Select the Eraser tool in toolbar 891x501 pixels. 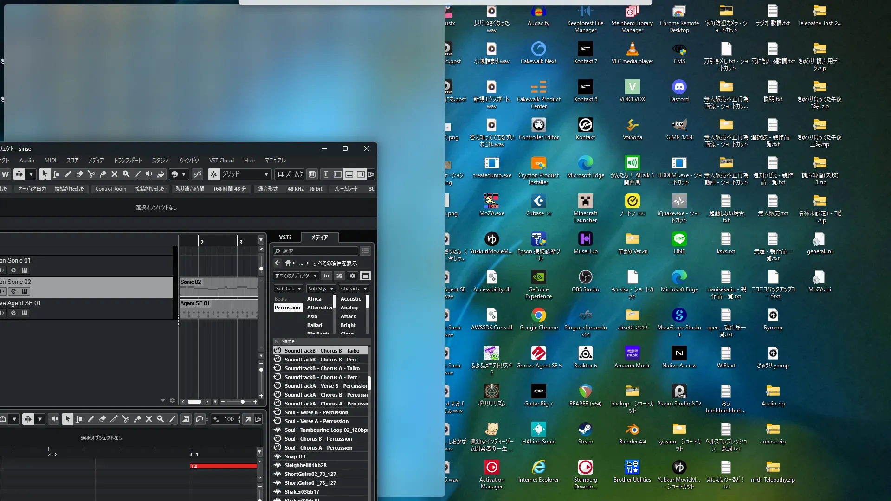80,174
